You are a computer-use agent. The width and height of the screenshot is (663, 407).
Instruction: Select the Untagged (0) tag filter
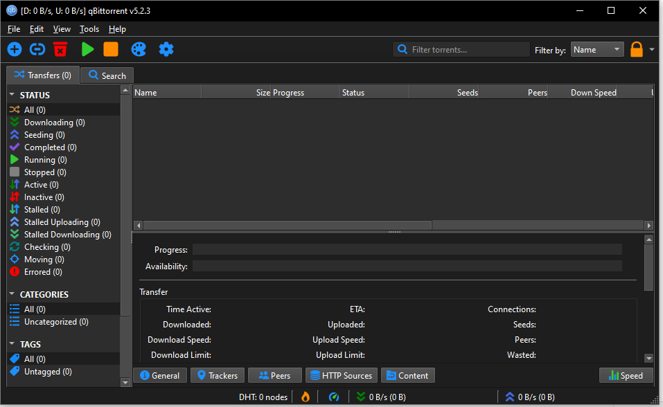pos(64,372)
